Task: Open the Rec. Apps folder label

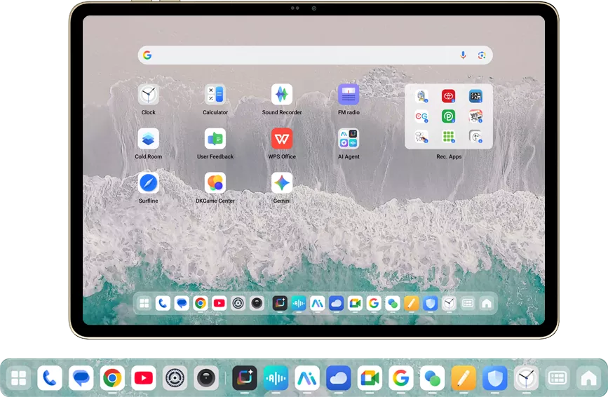Action: pyautogui.click(x=449, y=157)
